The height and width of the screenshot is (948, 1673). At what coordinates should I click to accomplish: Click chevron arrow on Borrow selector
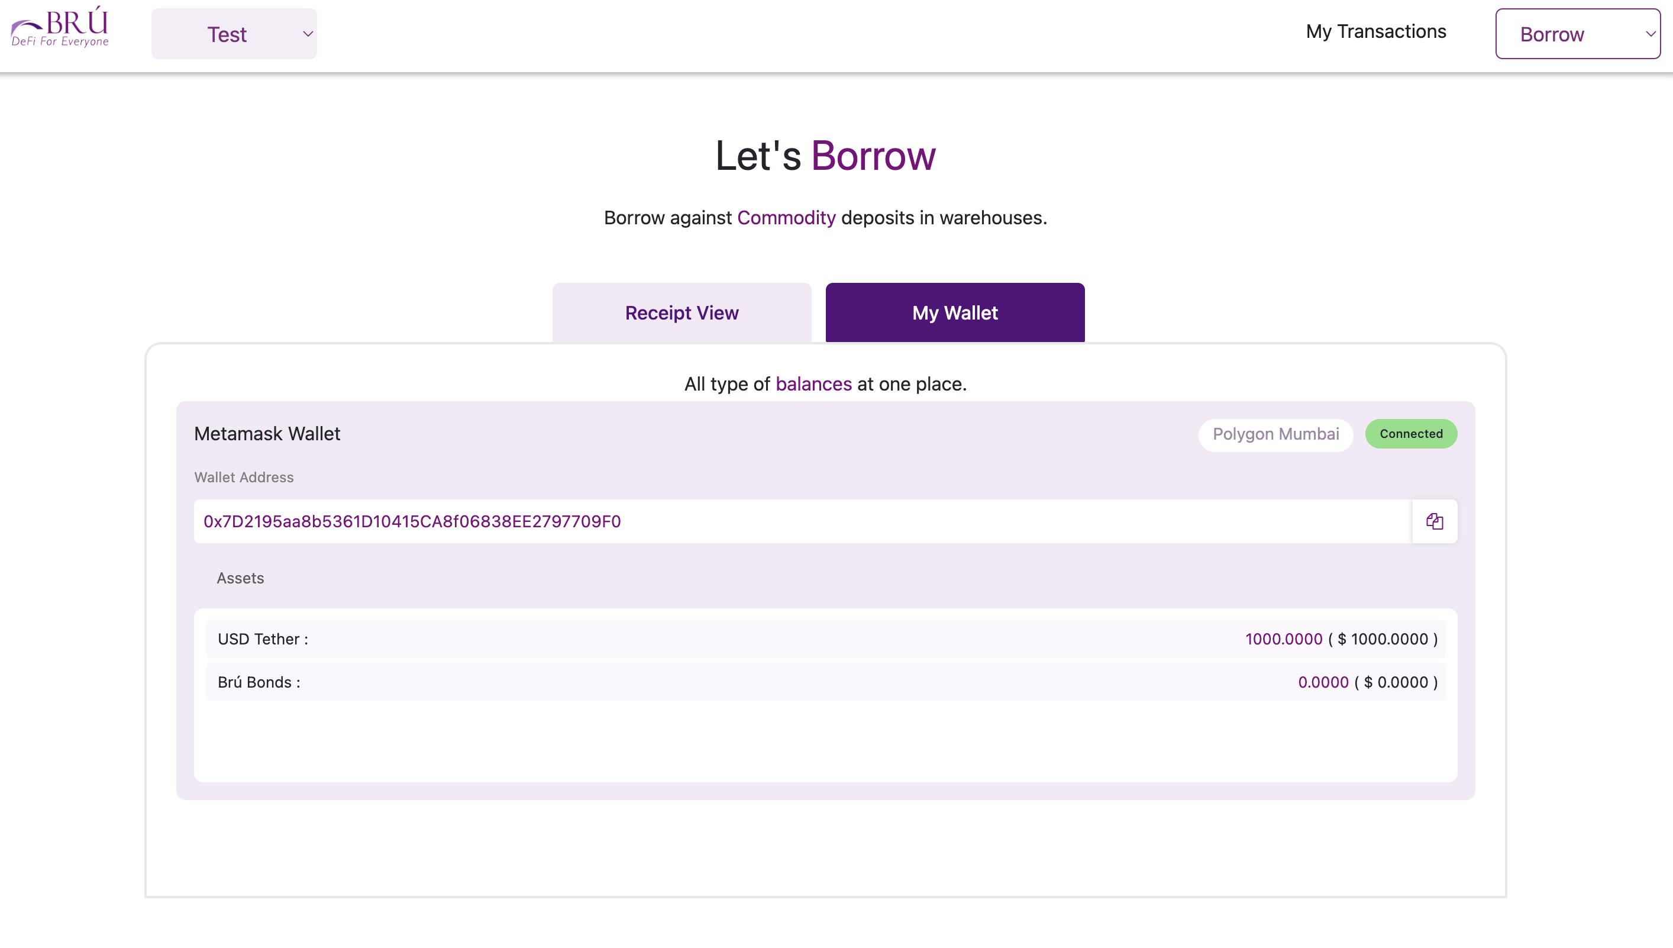pos(1649,34)
